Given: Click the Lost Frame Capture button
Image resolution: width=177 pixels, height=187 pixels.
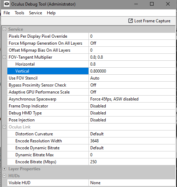Looking at the screenshot, I should (149, 21).
